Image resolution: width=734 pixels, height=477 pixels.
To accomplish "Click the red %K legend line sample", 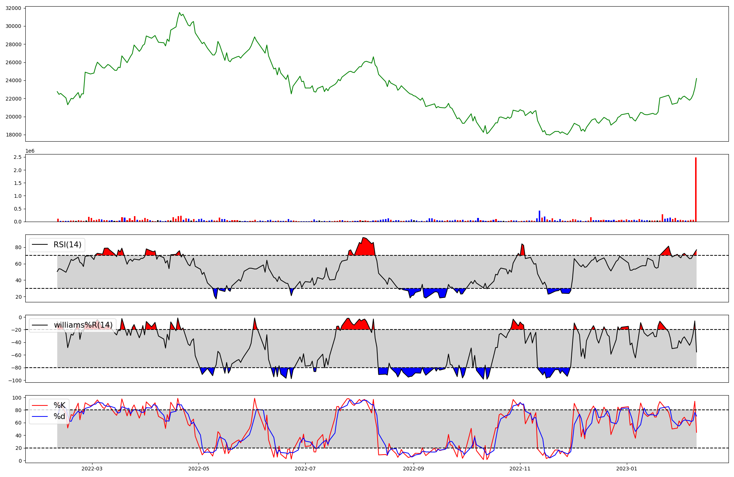I will pos(40,405).
